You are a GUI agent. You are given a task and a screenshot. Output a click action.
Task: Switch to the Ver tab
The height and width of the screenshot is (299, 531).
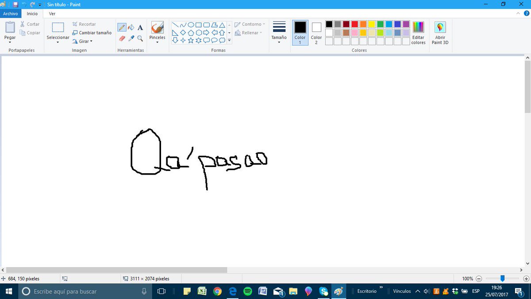click(52, 14)
